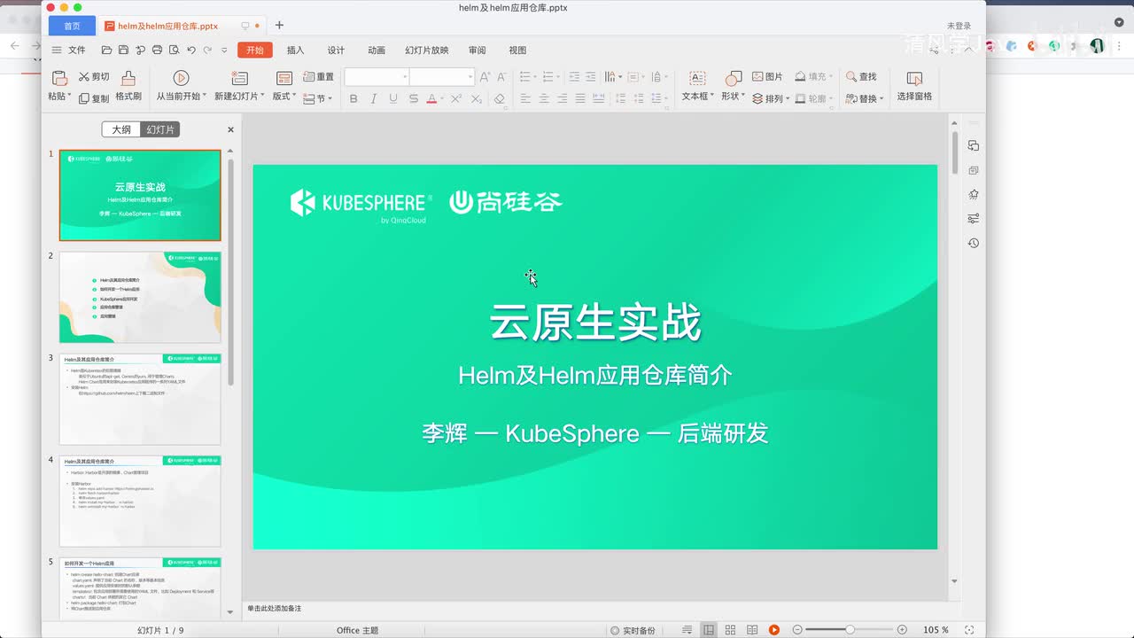Click the Clear Formatting eraser icon
Viewport: 1134px width, 638px height.
click(x=500, y=98)
